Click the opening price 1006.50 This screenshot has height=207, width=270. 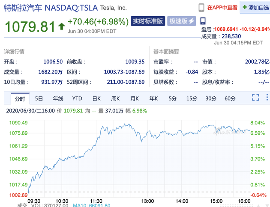click(53, 62)
